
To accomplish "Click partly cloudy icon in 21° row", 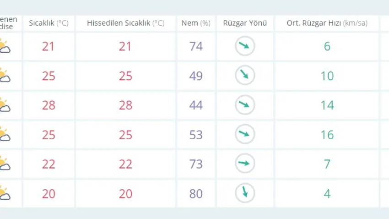I will click(x=5, y=46).
